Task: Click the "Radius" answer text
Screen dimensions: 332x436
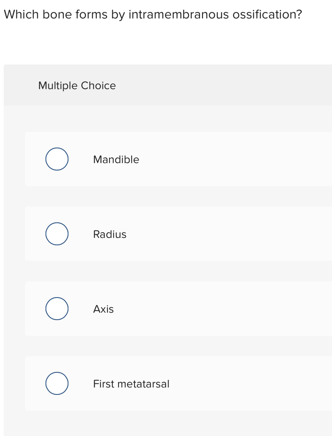Action: click(x=110, y=234)
